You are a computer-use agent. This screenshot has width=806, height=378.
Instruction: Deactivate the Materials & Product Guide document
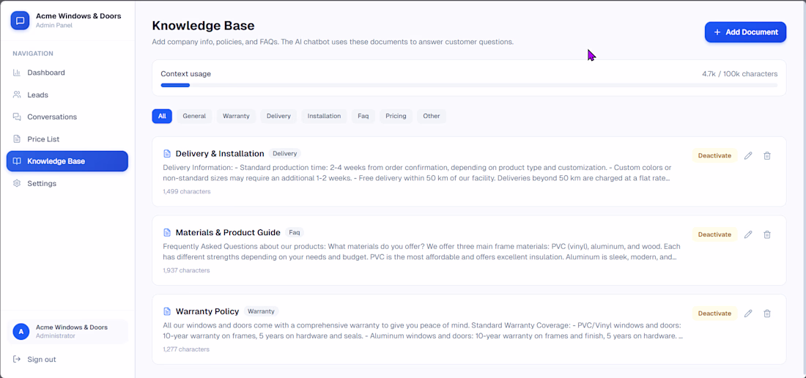tap(714, 234)
